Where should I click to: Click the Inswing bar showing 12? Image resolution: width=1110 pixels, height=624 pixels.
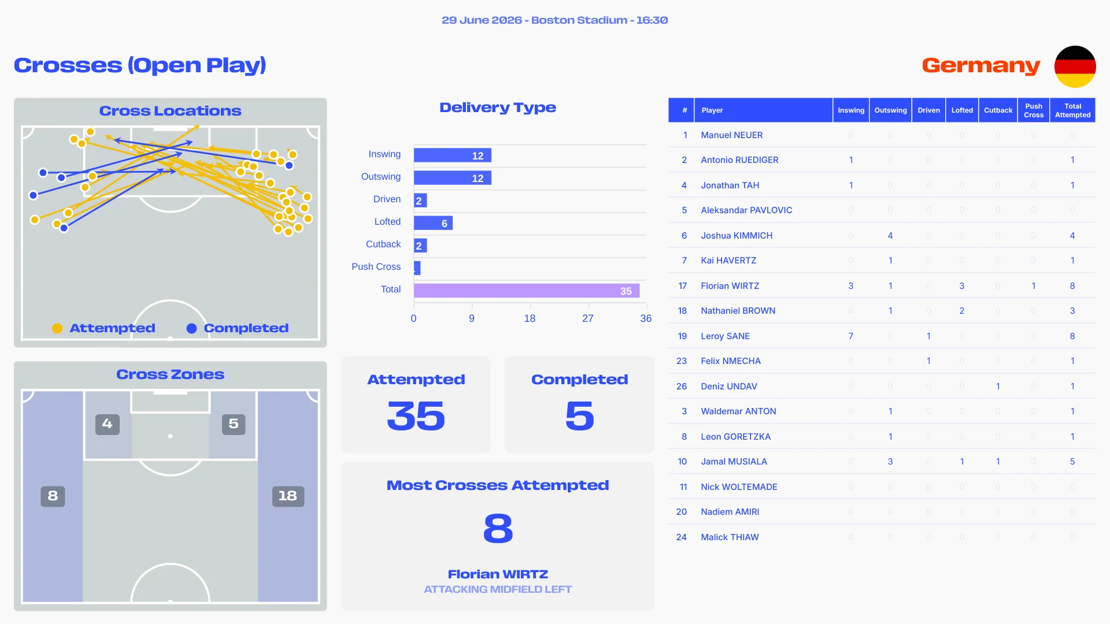click(x=453, y=155)
